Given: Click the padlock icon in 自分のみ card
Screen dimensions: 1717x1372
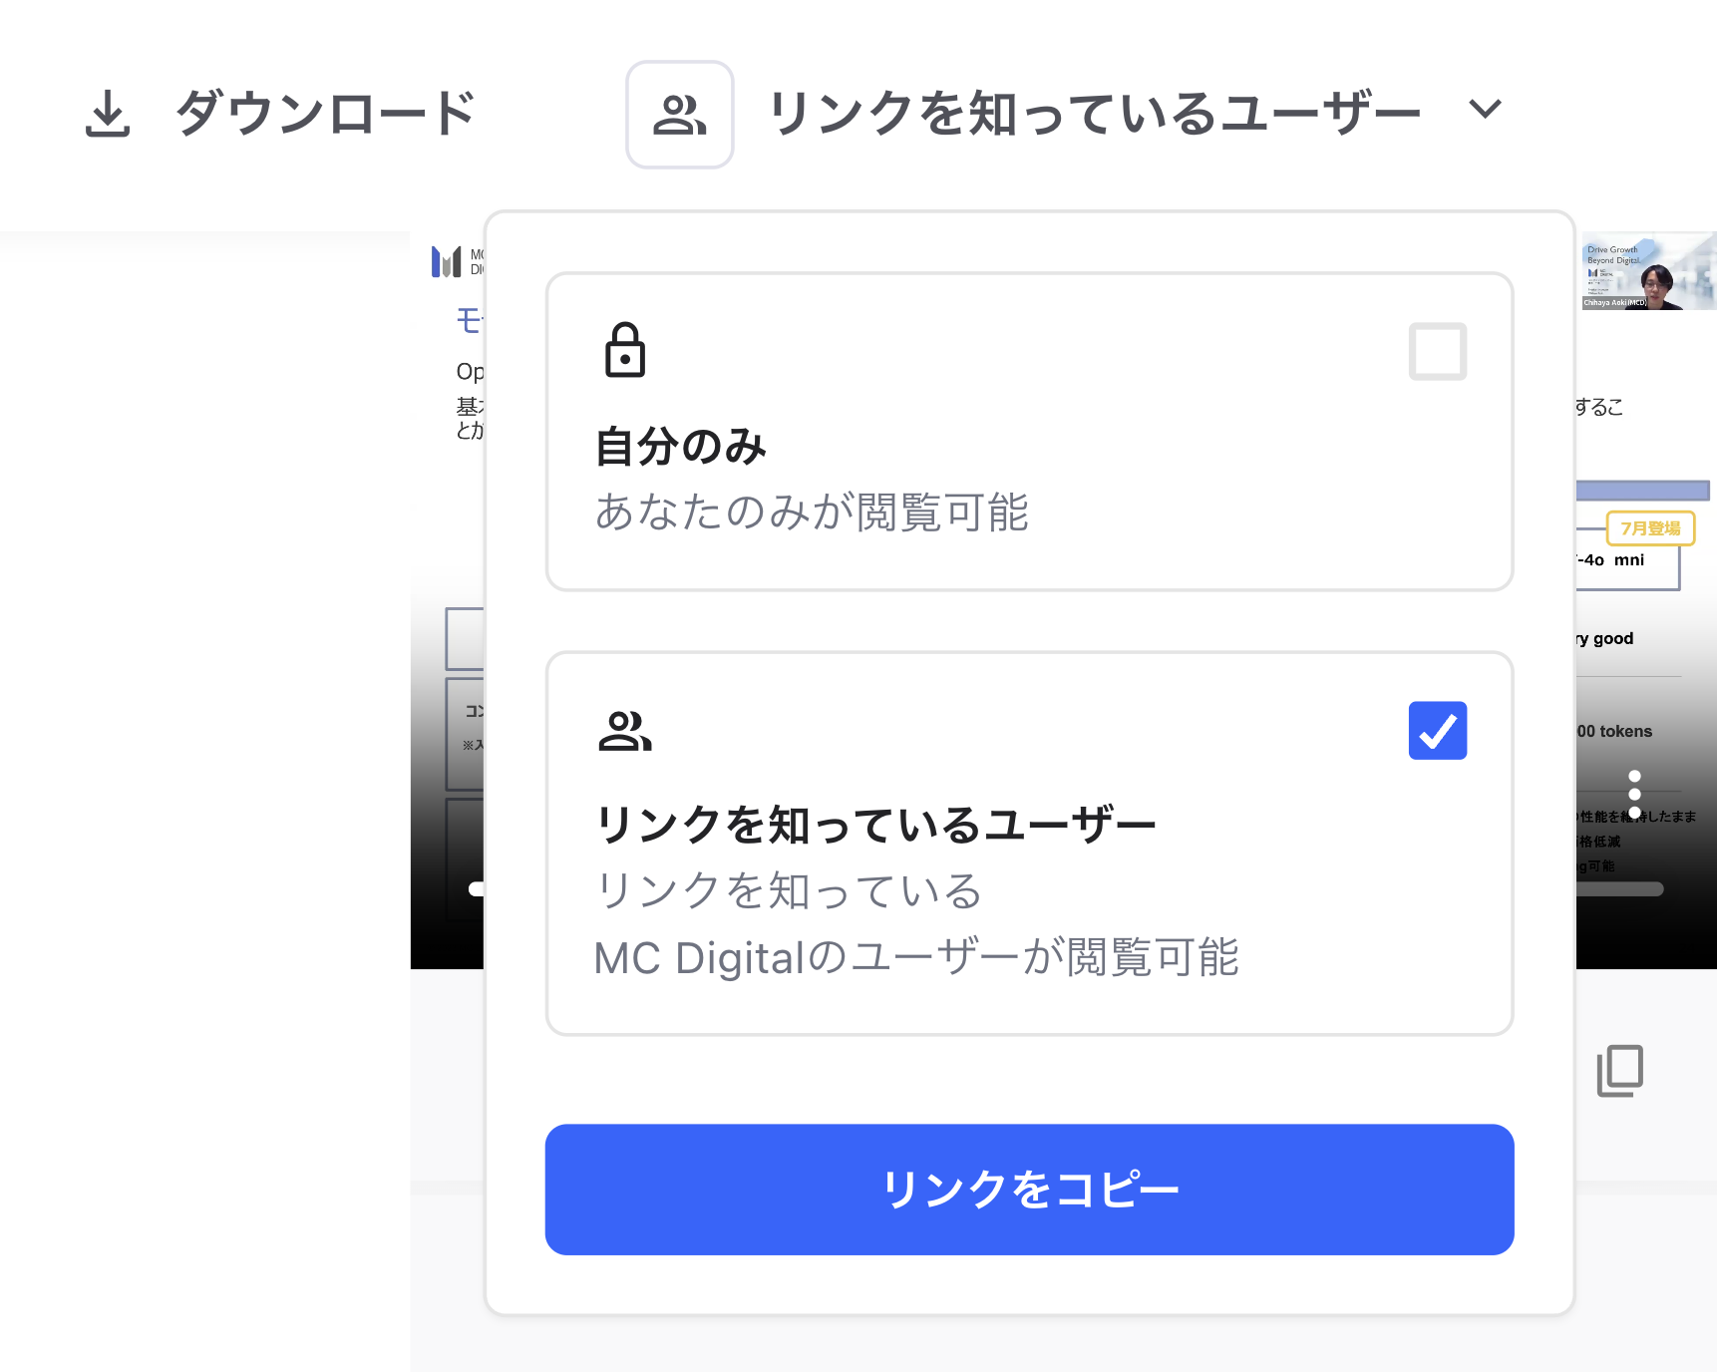Looking at the screenshot, I should pos(625,350).
